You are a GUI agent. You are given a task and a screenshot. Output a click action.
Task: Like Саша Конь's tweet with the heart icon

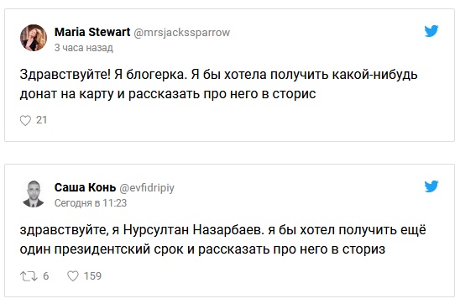(73, 275)
